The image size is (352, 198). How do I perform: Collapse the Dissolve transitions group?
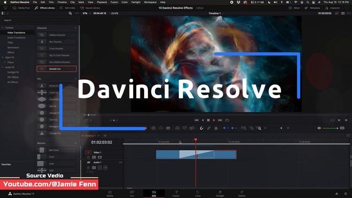(x=75, y=28)
